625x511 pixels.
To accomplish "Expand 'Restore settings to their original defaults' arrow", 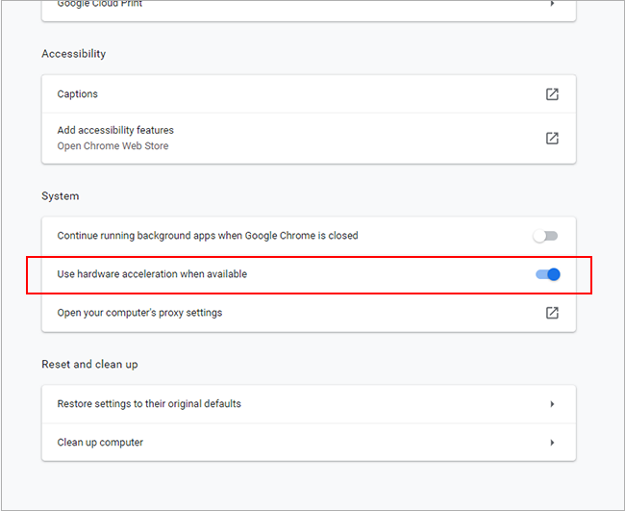I will coord(552,404).
